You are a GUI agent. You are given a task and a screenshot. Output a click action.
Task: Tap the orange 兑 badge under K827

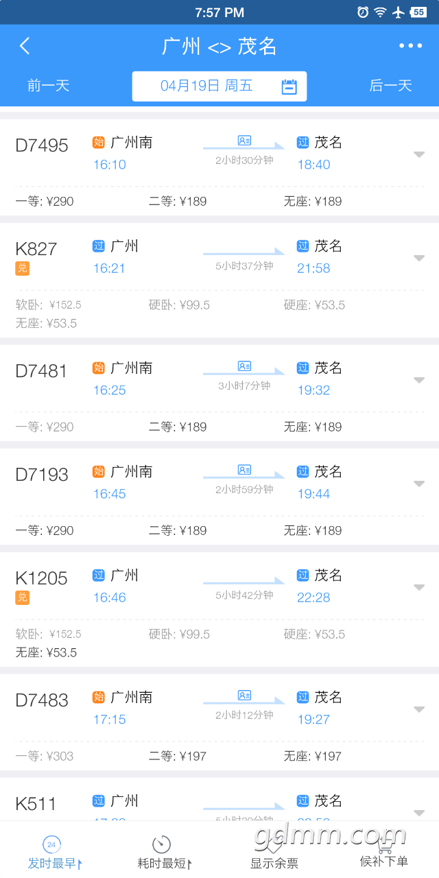(x=23, y=268)
